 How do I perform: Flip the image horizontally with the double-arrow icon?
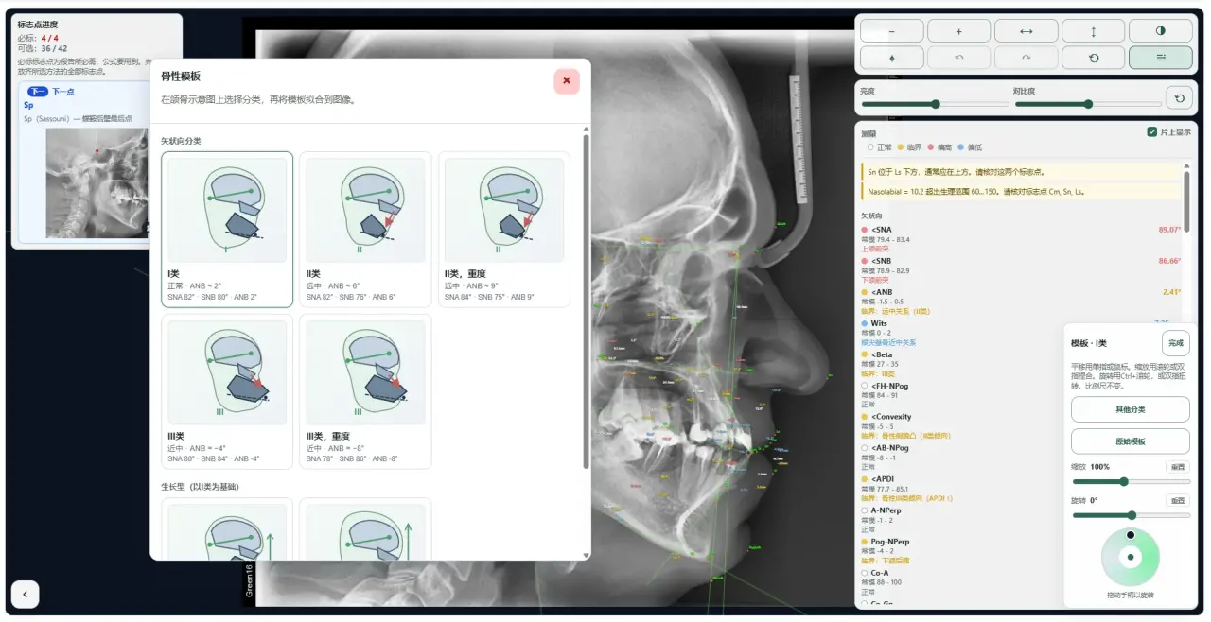pos(1027,31)
